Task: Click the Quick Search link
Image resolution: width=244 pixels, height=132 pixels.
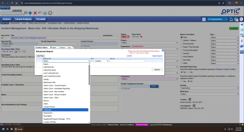Action: 158,56
